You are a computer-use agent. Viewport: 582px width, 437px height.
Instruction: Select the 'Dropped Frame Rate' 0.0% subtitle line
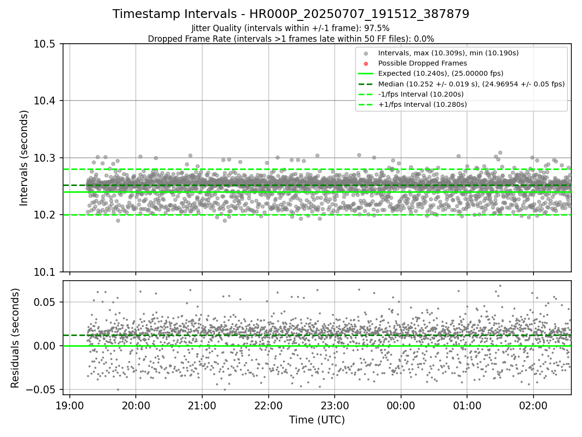tap(291, 39)
